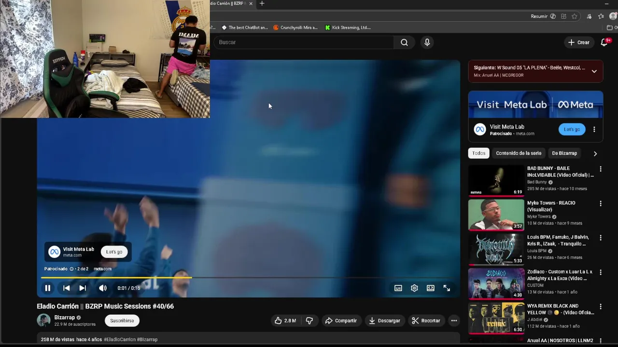The height and width of the screenshot is (347, 618).
Task: Open the player settings gear
Action: click(x=414, y=288)
